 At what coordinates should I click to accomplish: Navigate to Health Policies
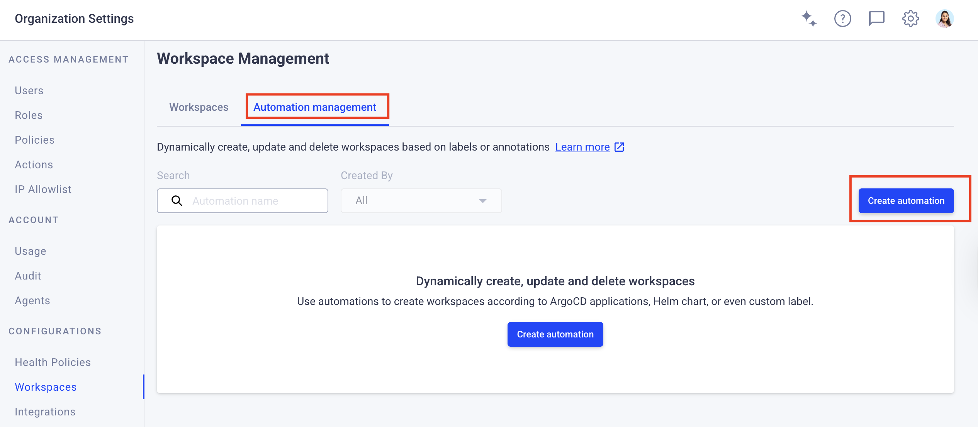[53, 362]
